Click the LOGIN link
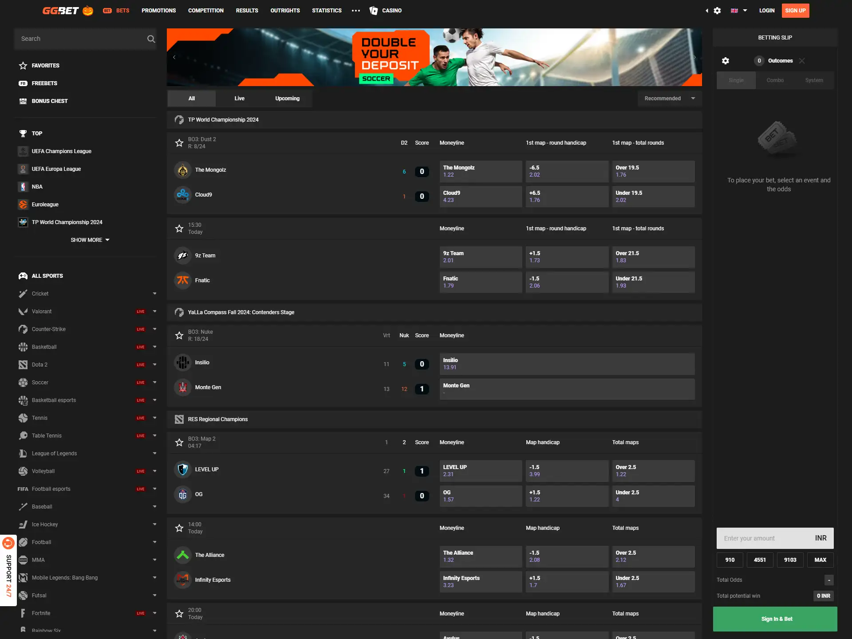 coord(767,11)
